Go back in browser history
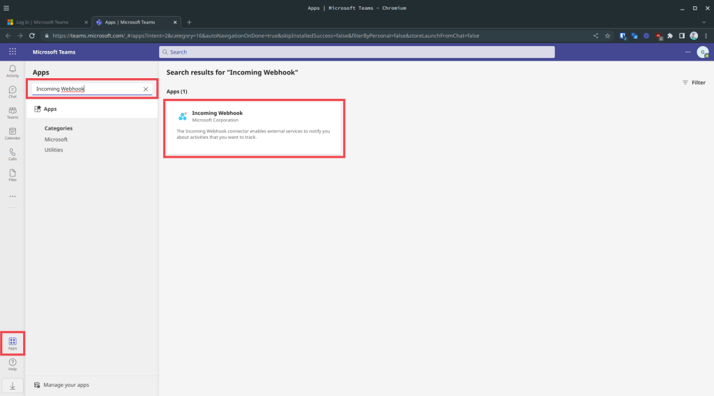 tap(8, 36)
